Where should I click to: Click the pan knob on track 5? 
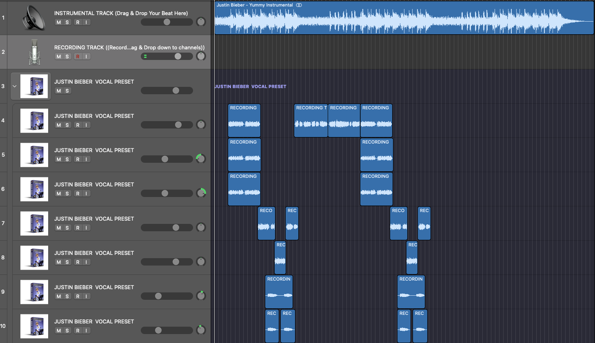[201, 159]
